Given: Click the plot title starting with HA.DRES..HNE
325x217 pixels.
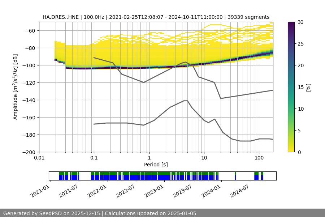Looking at the screenshot, I should (156, 17).
